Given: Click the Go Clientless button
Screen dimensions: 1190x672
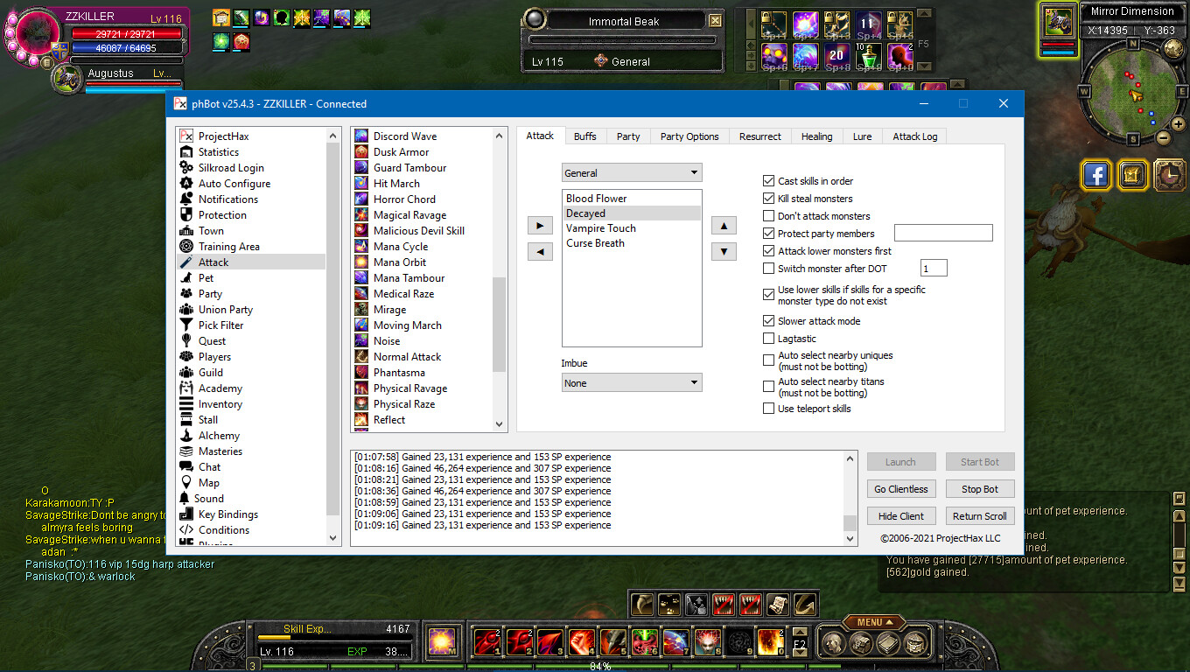Looking at the screenshot, I should click(900, 489).
